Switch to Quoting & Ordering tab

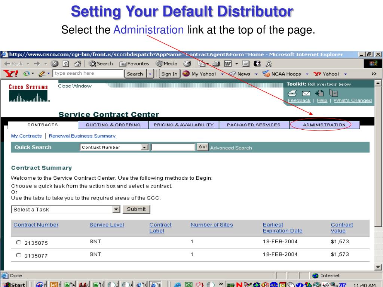113,125
